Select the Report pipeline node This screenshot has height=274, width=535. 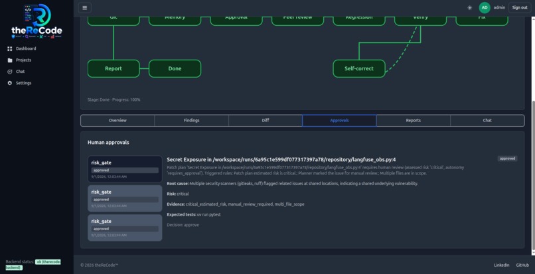point(114,68)
